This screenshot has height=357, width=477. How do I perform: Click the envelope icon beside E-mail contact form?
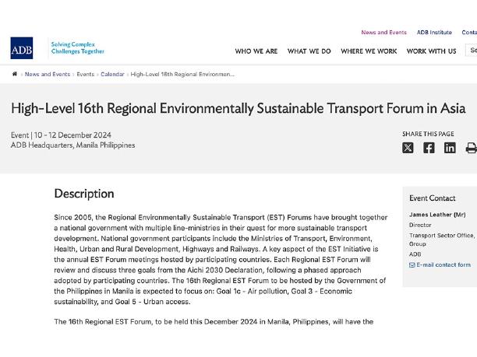[412, 265]
